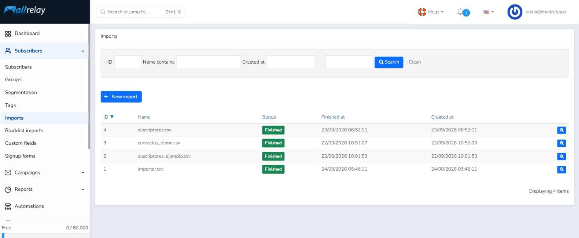Image resolution: width=579 pixels, height=238 pixels.
Task: Click the Mailrelay logo
Action: coord(25,11)
